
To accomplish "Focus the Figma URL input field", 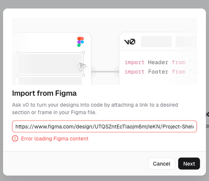I will 104,126.
